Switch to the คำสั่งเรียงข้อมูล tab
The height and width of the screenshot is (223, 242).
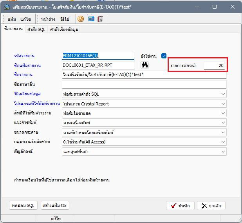[63, 29]
